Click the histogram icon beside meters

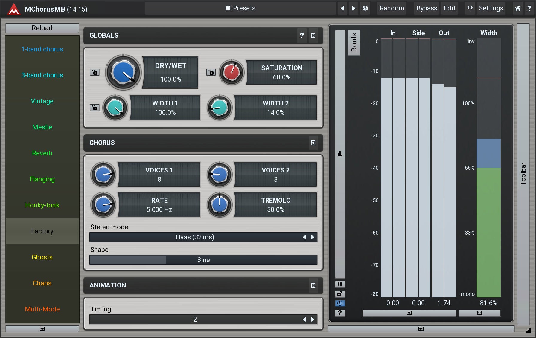(x=340, y=154)
